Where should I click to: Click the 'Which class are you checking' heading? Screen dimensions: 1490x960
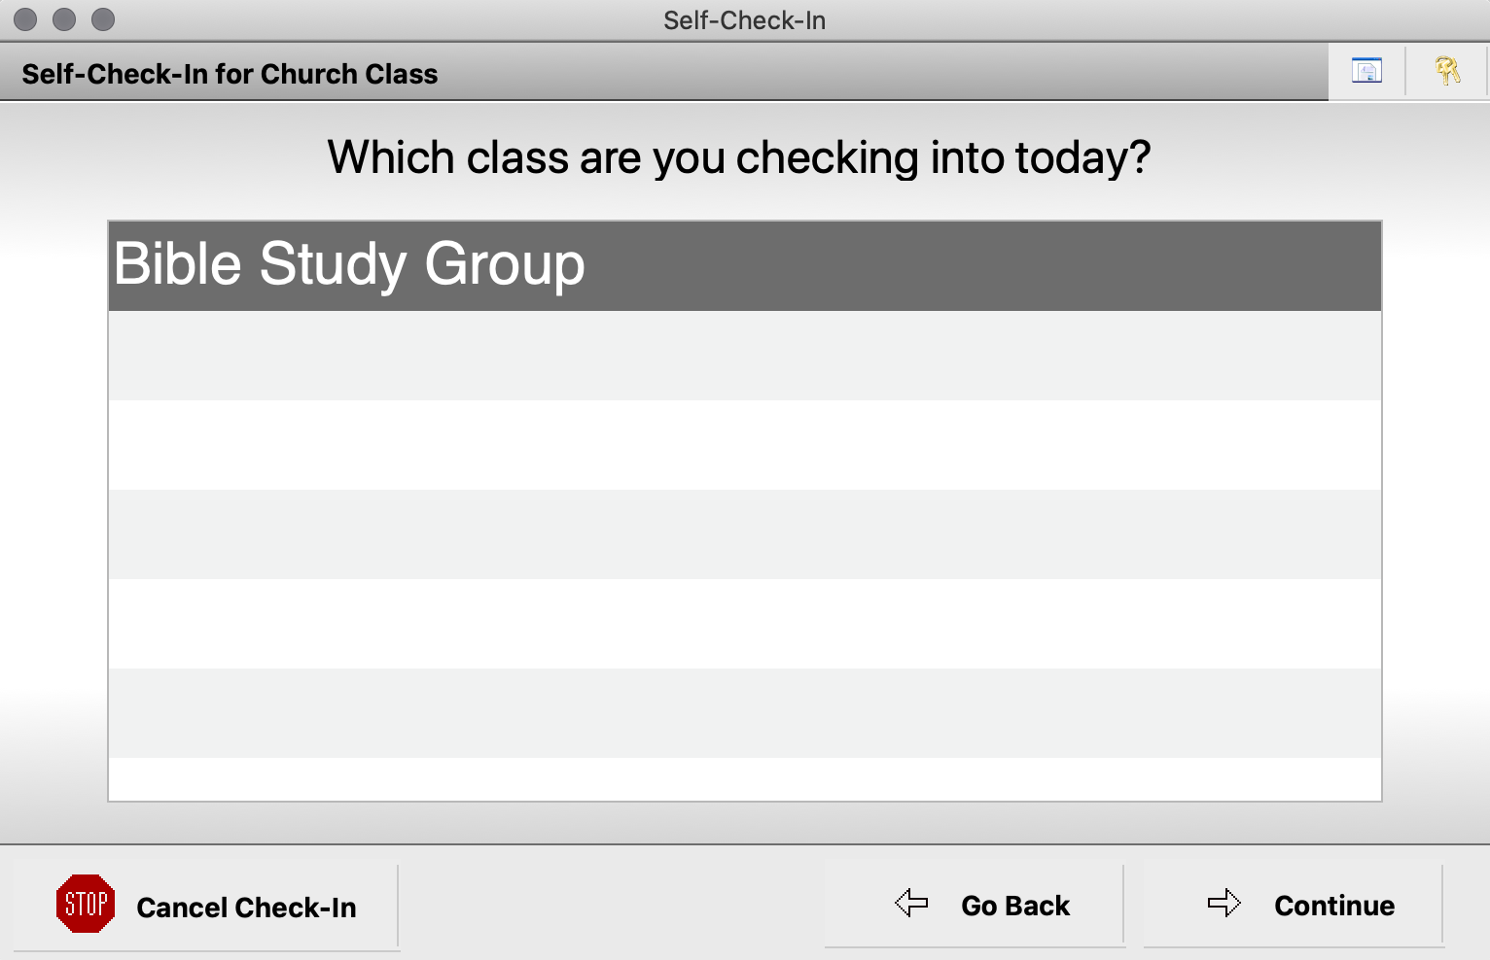click(x=738, y=157)
